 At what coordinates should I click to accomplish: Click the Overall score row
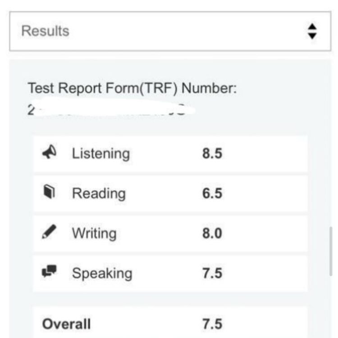pyautogui.click(x=170, y=324)
